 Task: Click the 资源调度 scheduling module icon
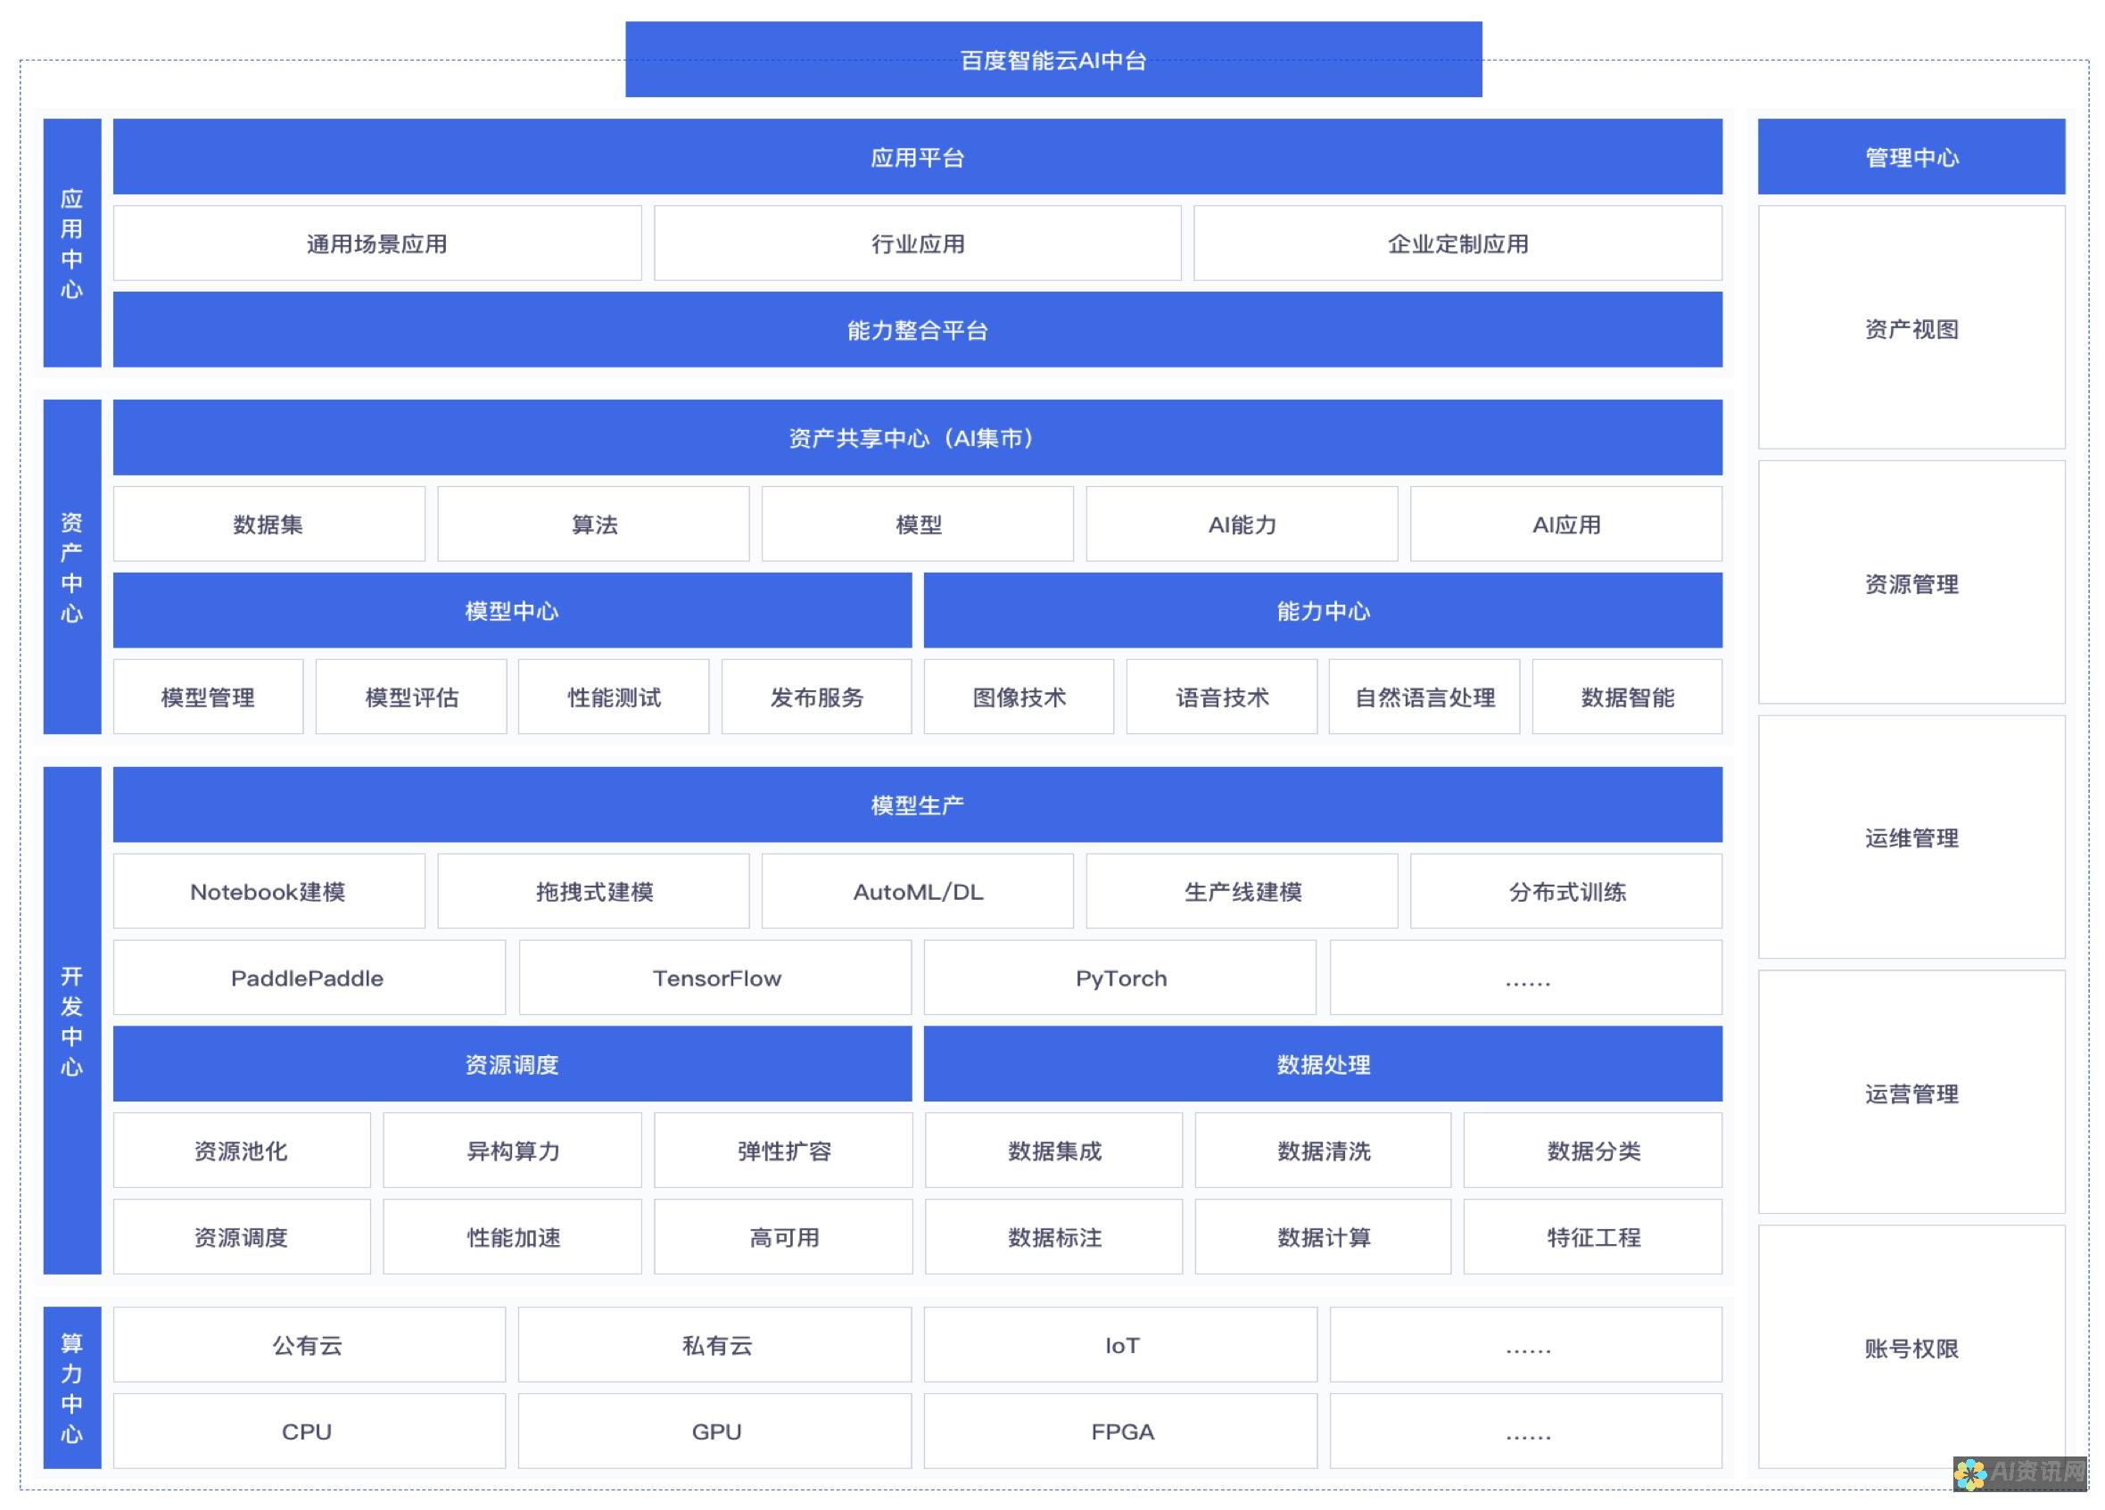(x=512, y=1062)
